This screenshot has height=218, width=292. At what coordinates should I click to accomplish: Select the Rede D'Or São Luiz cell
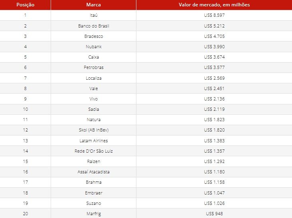click(x=93, y=151)
